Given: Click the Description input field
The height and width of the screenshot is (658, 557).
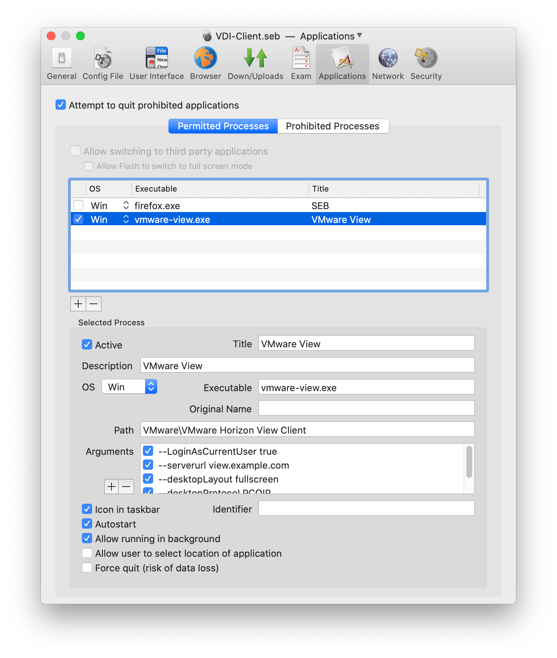Looking at the screenshot, I should (307, 365).
